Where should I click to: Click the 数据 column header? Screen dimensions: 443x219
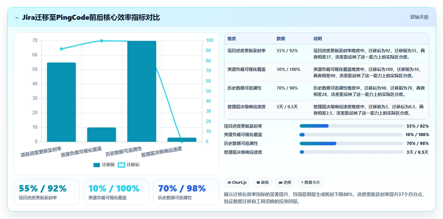(281, 38)
